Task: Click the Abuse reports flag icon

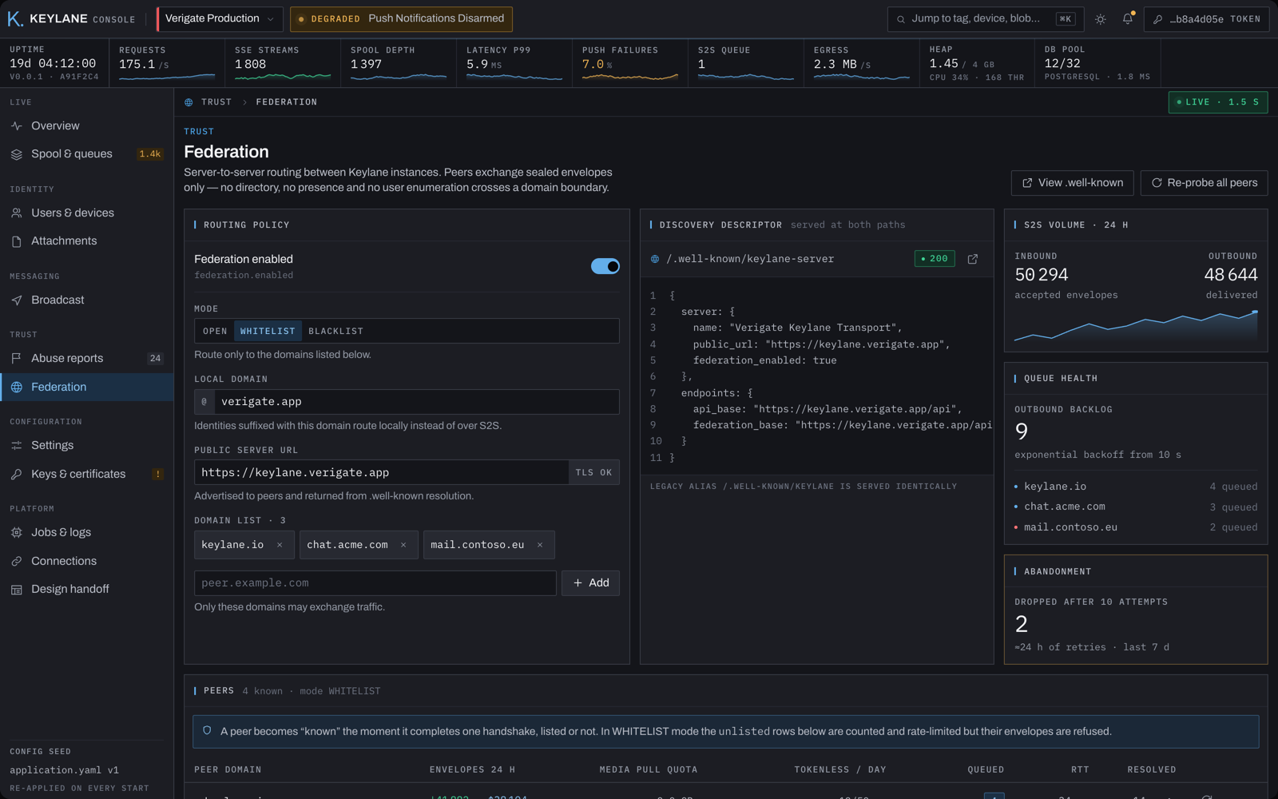Action: point(17,359)
